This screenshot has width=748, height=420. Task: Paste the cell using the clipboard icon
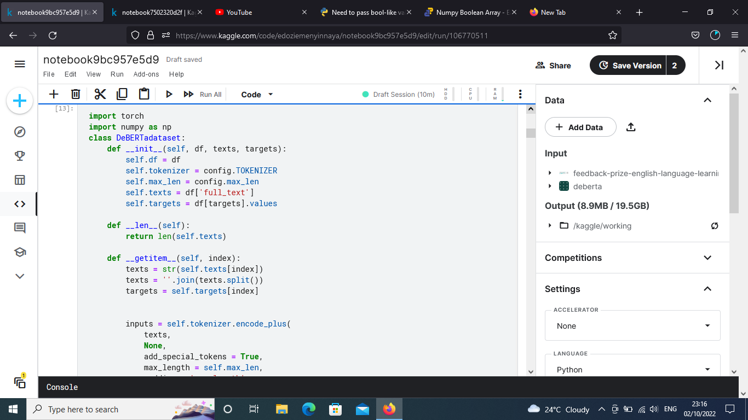click(x=144, y=95)
